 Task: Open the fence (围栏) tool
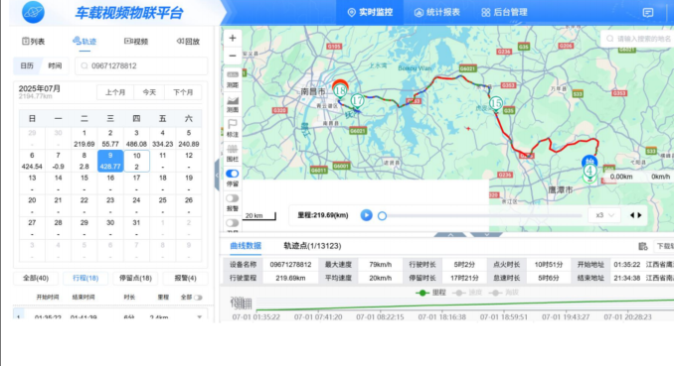(232, 153)
